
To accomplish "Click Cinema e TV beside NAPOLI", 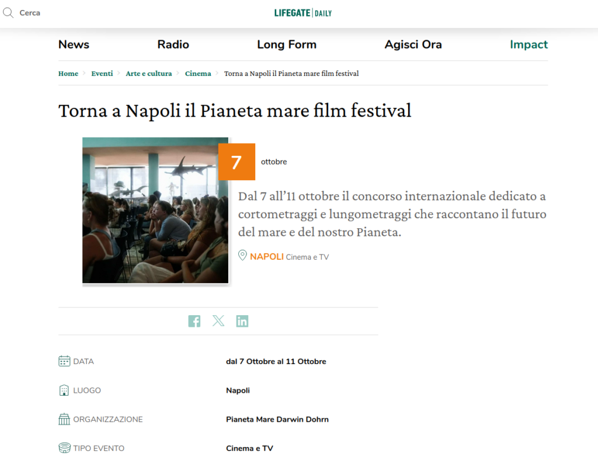I will coord(307,257).
